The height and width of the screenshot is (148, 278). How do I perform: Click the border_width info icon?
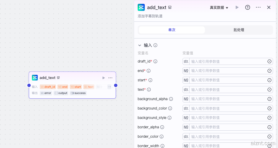point(162,146)
